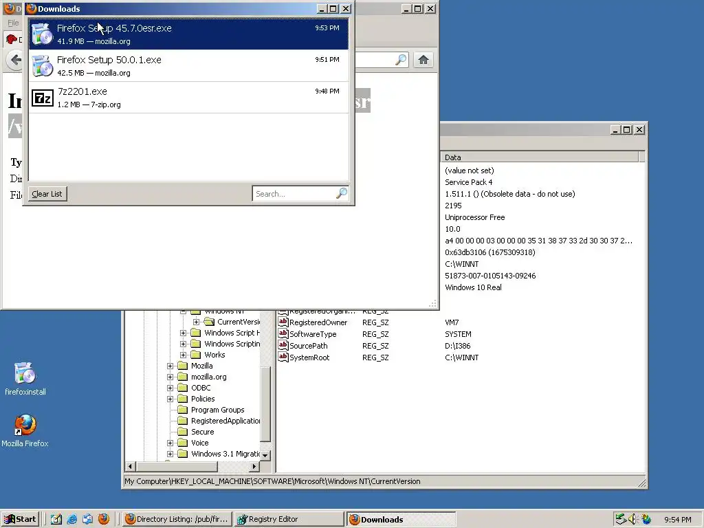Select the Secure folder icon in registry tree
704x528 pixels.
click(x=182, y=432)
